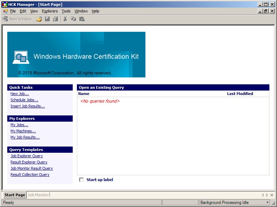Select Result Collection Query template

30,175
